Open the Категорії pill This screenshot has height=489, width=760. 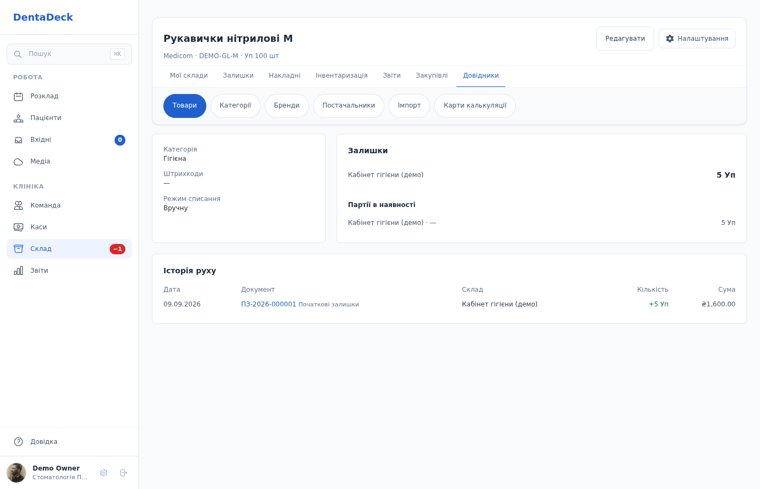(x=236, y=106)
